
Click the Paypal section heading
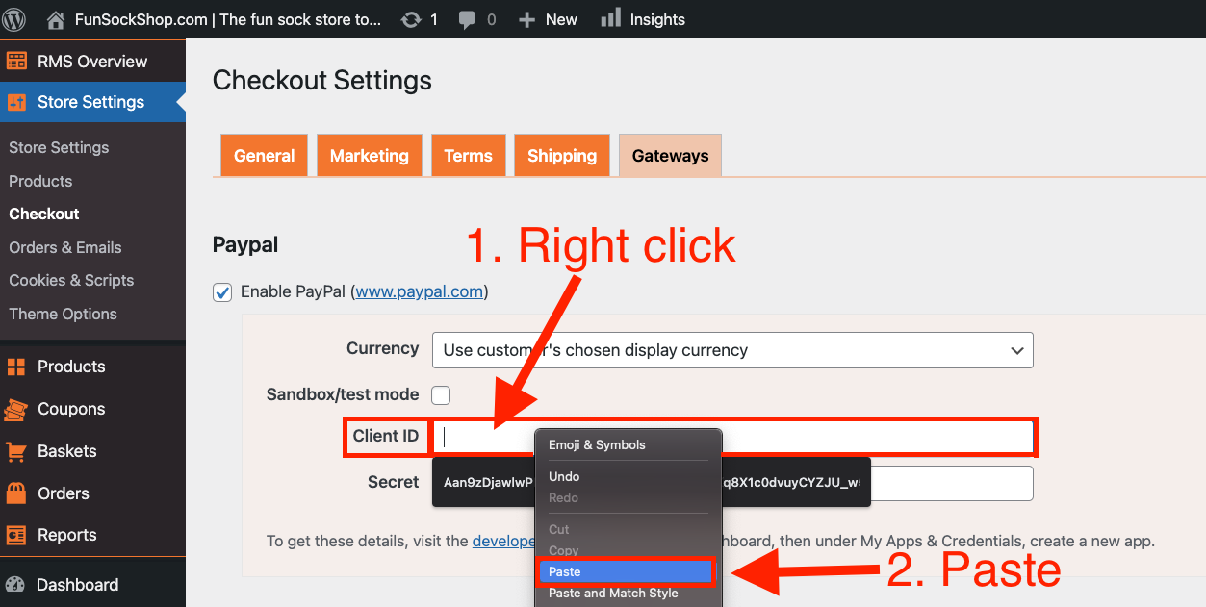[x=245, y=245]
